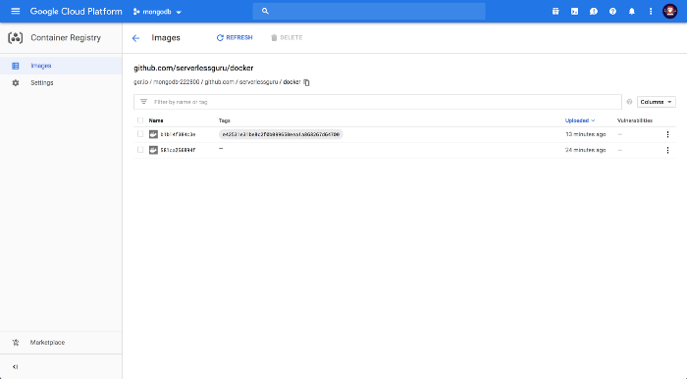Click the Settings gear icon in sidebar
Screen dimensions: 687x379
pyautogui.click(x=16, y=82)
